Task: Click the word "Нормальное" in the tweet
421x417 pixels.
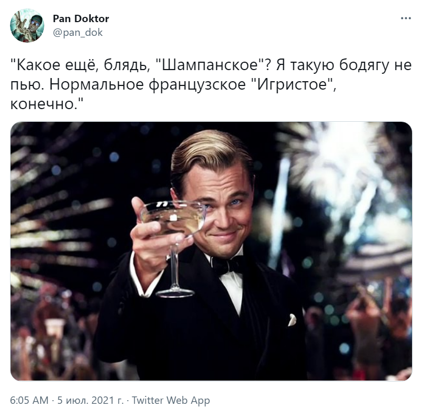Action: pos(96,85)
